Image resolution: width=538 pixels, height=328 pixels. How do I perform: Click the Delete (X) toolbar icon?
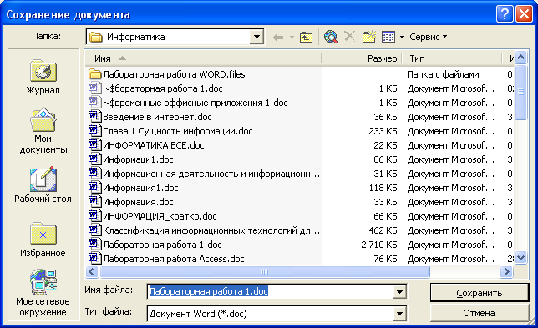[349, 36]
